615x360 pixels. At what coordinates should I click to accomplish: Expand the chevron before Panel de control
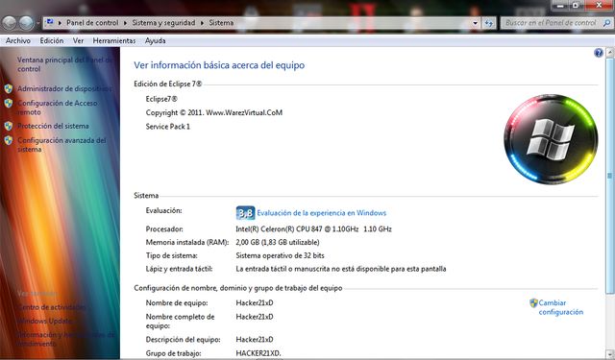click(x=60, y=23)
